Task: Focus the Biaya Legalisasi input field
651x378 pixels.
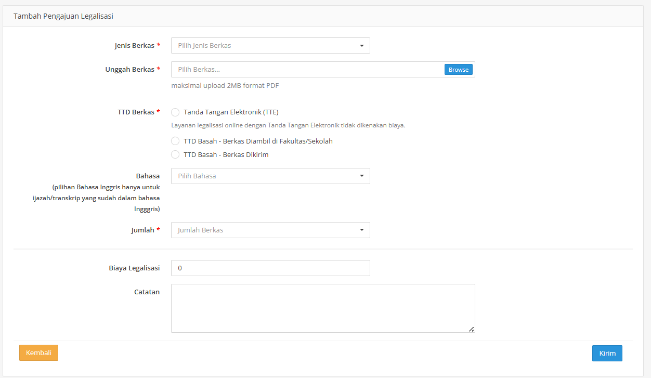Action: pyautogui.click(x=270, y=268)
